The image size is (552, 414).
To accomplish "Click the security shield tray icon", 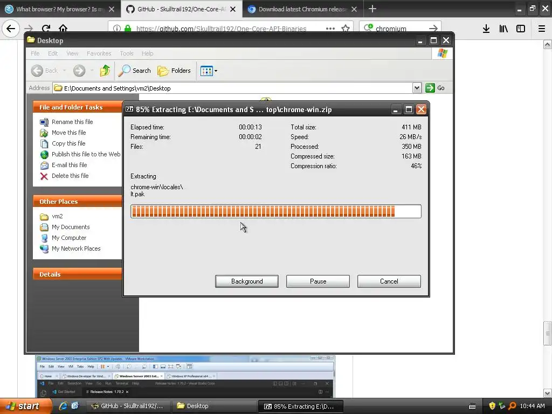I will (x=492, y=406).
